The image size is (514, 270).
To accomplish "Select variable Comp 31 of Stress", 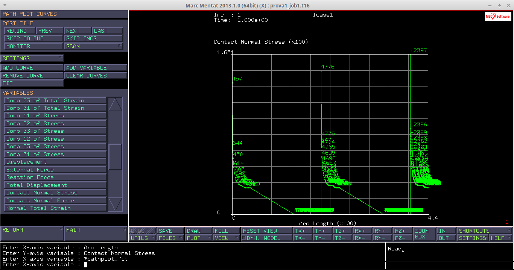I will click(56, 154).
